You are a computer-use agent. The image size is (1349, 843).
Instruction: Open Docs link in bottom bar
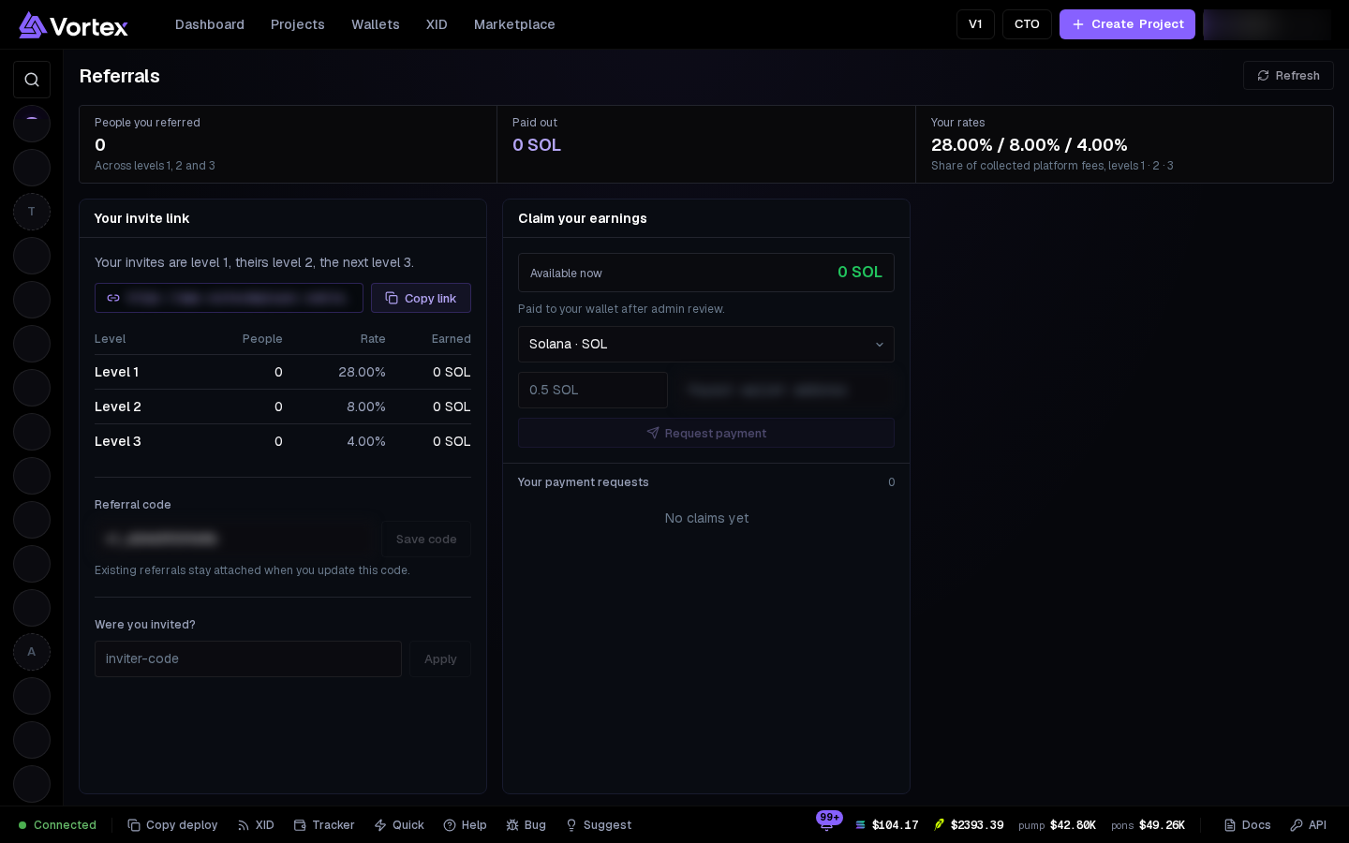click(1247, 825)
